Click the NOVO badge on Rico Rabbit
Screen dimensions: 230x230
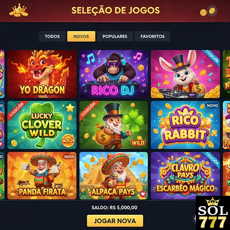(212, 106)
